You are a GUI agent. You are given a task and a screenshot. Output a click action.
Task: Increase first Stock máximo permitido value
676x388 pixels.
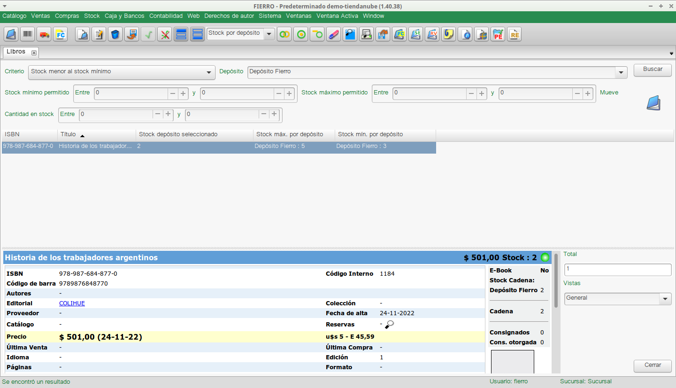pyautogui.click(x=482, y=93)
